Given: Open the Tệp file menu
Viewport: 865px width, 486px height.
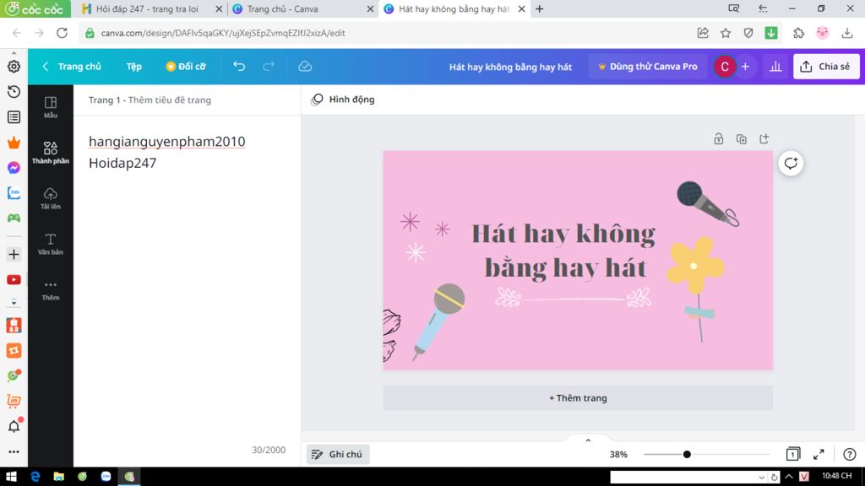Looking at the screenshot, I should click(133, 67).
